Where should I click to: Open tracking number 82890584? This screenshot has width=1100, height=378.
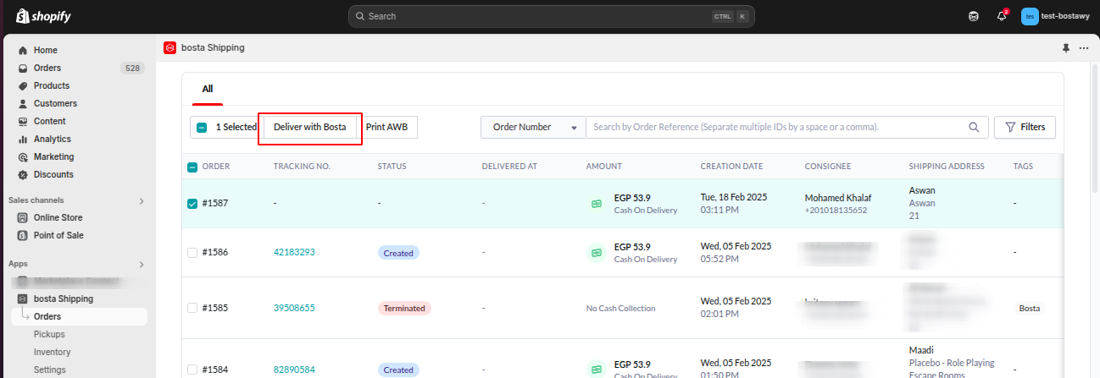tap(294, 370)
